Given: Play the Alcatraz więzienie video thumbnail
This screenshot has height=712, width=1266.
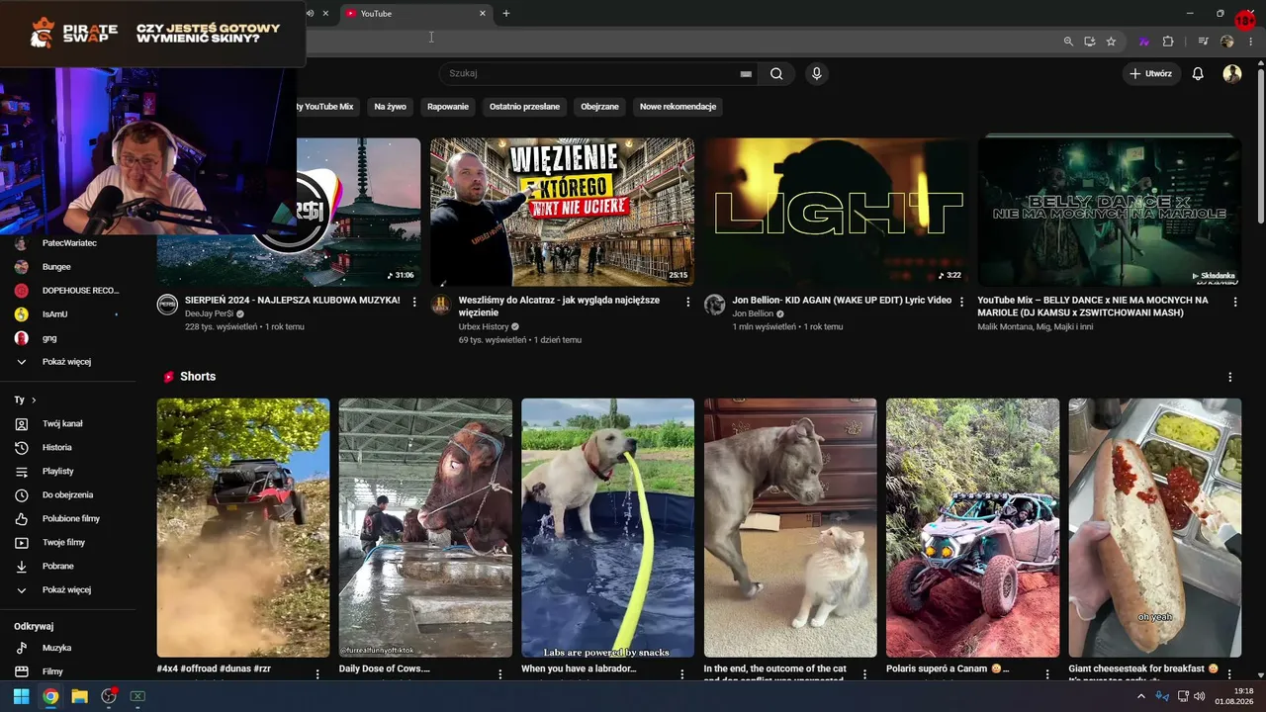Looking at the screenshot, I should [x=562, y=212].
